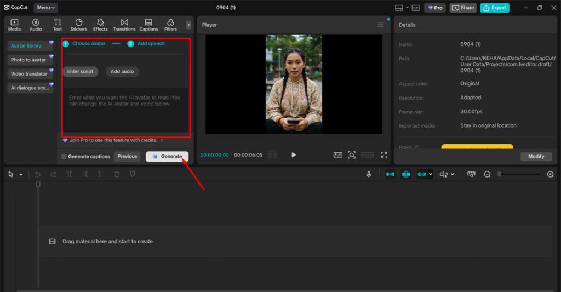Select the Enter script option
Viewport: 561px width, 292px height.
(x=80, y=72)
